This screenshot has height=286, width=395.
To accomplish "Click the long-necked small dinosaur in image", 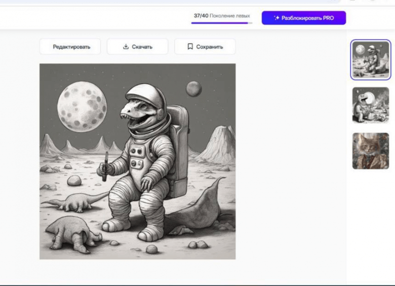I will (73, 202).
